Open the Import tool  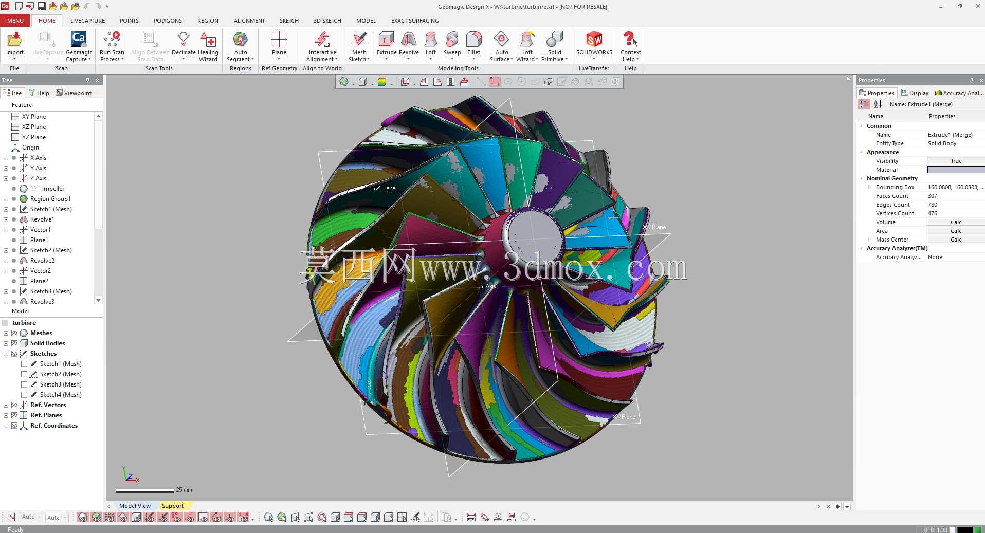click(14, 46)
